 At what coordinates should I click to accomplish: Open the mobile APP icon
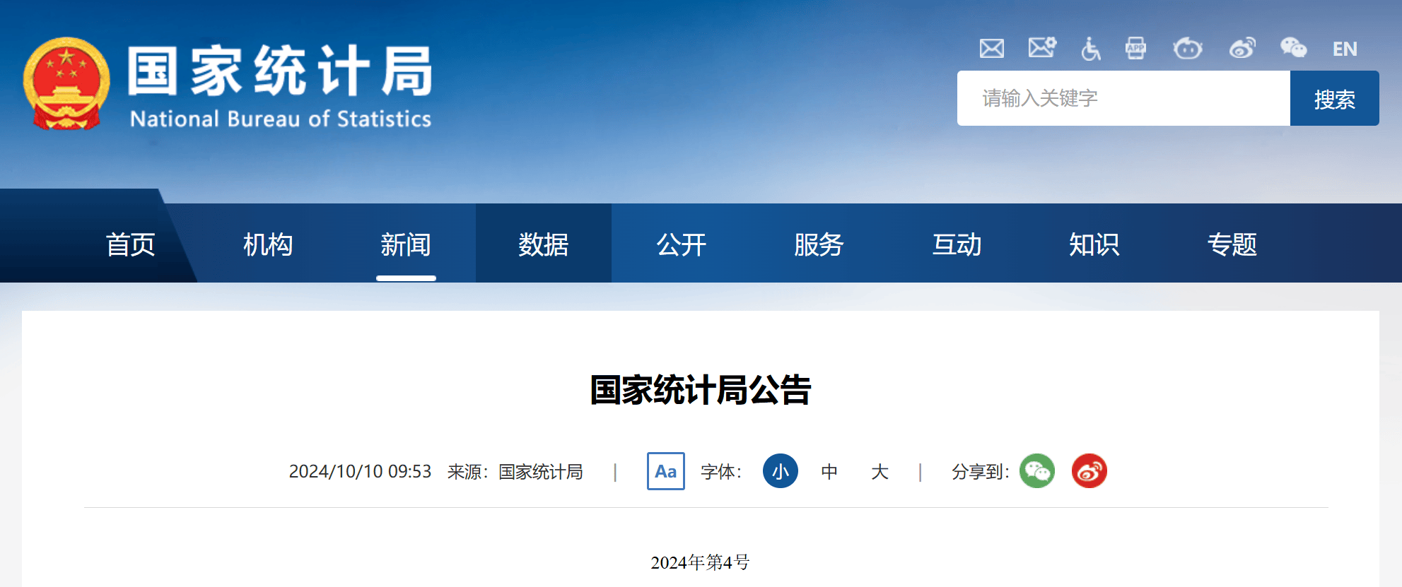1136,48
